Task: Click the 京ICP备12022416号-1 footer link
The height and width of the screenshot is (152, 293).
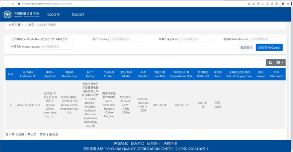Action: click(192, 149)
